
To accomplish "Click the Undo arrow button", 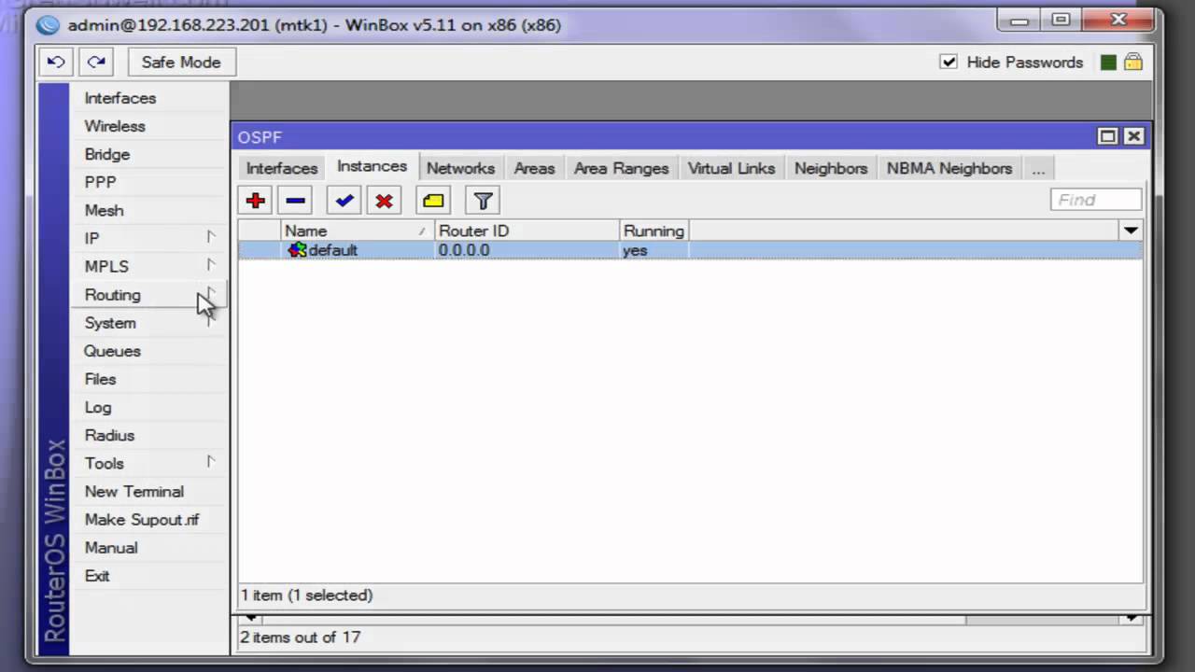I will 56,63.
